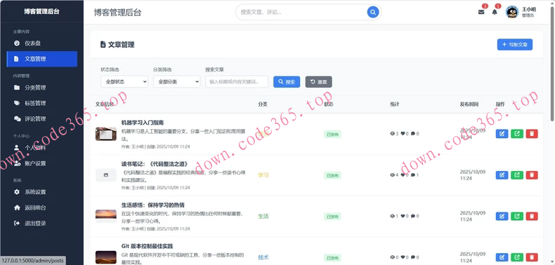Open 评论管理 in the sidebar

tap(41, 118)
